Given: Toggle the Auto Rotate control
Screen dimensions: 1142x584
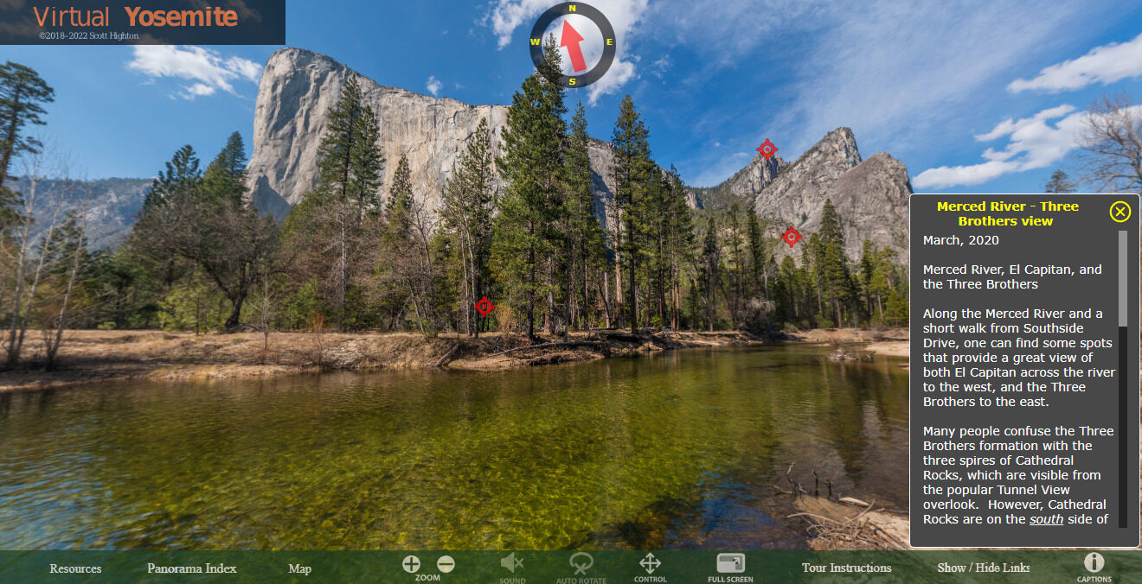Looking at the screenshot, I should point(581,564).
